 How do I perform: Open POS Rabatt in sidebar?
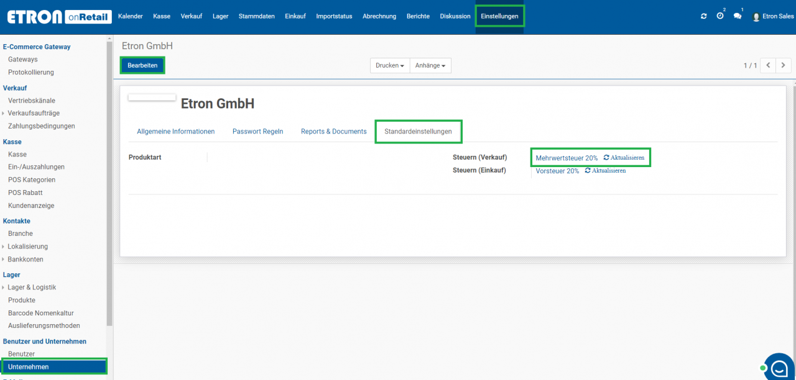[25, 192]
